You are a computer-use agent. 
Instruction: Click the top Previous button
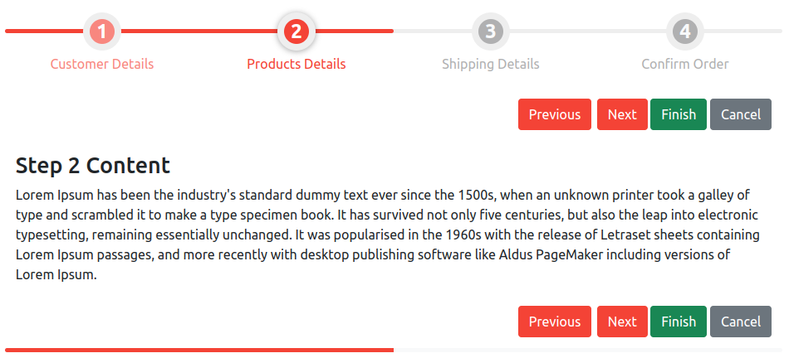point(555,114)
